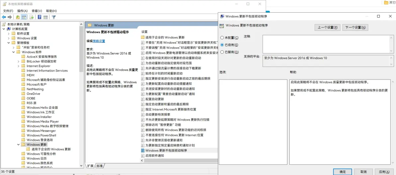
Task: Toggle the show/hide console tree icon
Action: pos(24,17)
